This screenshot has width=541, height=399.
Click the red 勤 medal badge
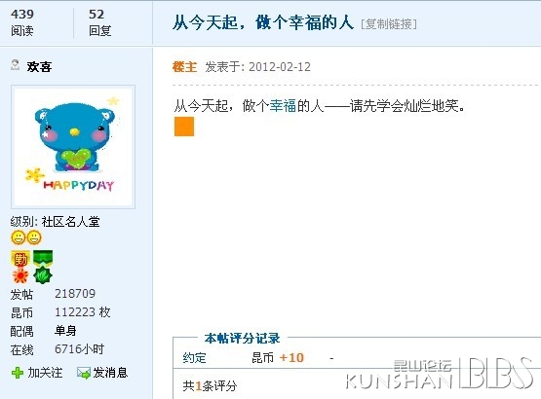click(20, 267)
